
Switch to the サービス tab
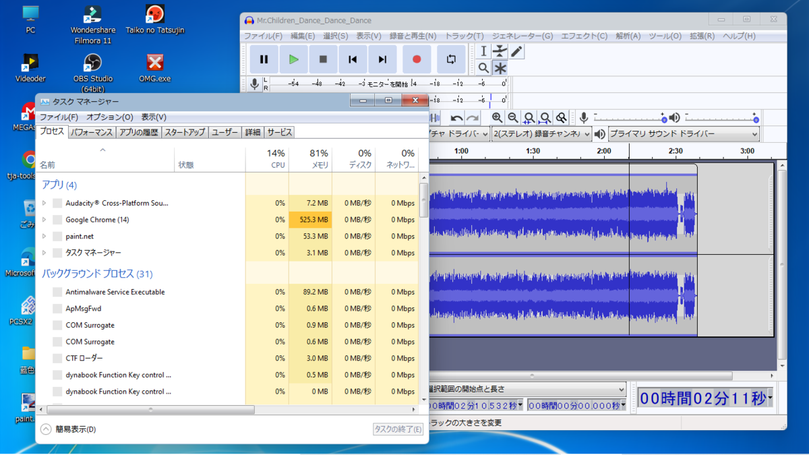[279, 132]
